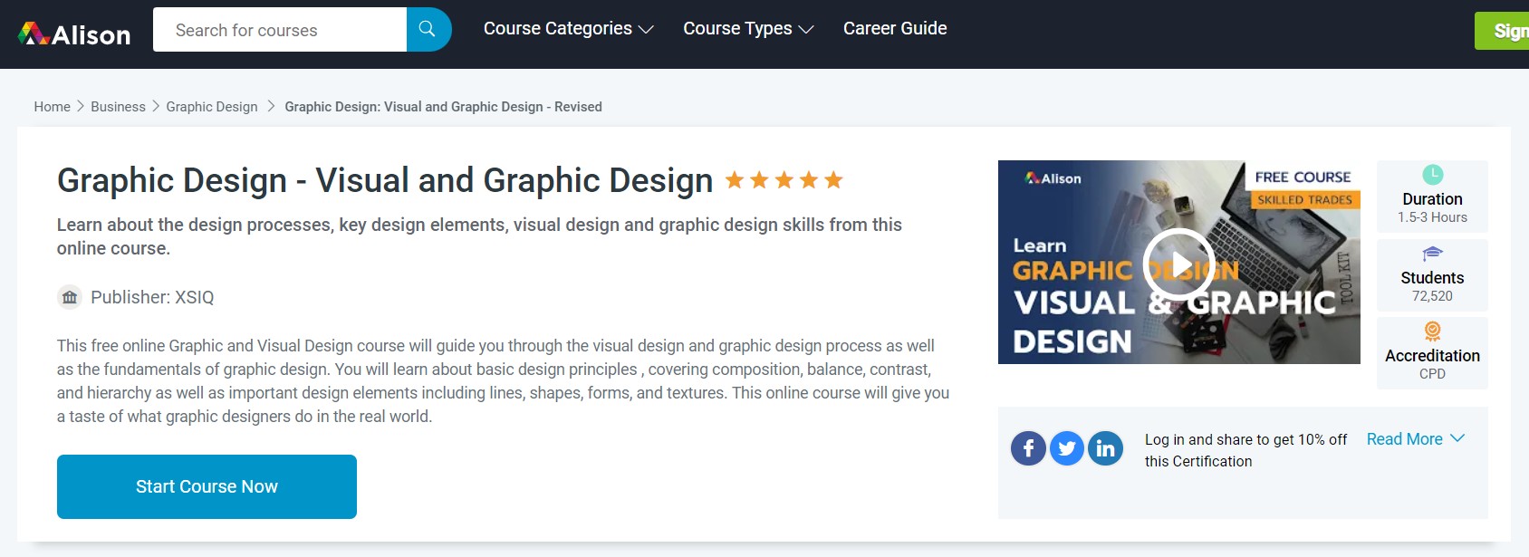The width and height of the screenshot is (1529, 557).
Task: Click the Publisher: XSIQ text
Action: pos(152,297)
